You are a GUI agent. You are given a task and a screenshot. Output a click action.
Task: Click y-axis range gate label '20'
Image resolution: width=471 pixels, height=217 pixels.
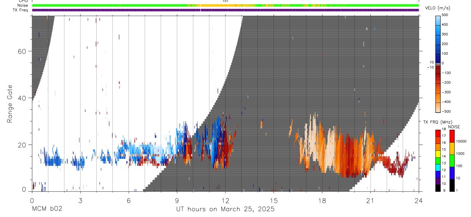[22, 145]
